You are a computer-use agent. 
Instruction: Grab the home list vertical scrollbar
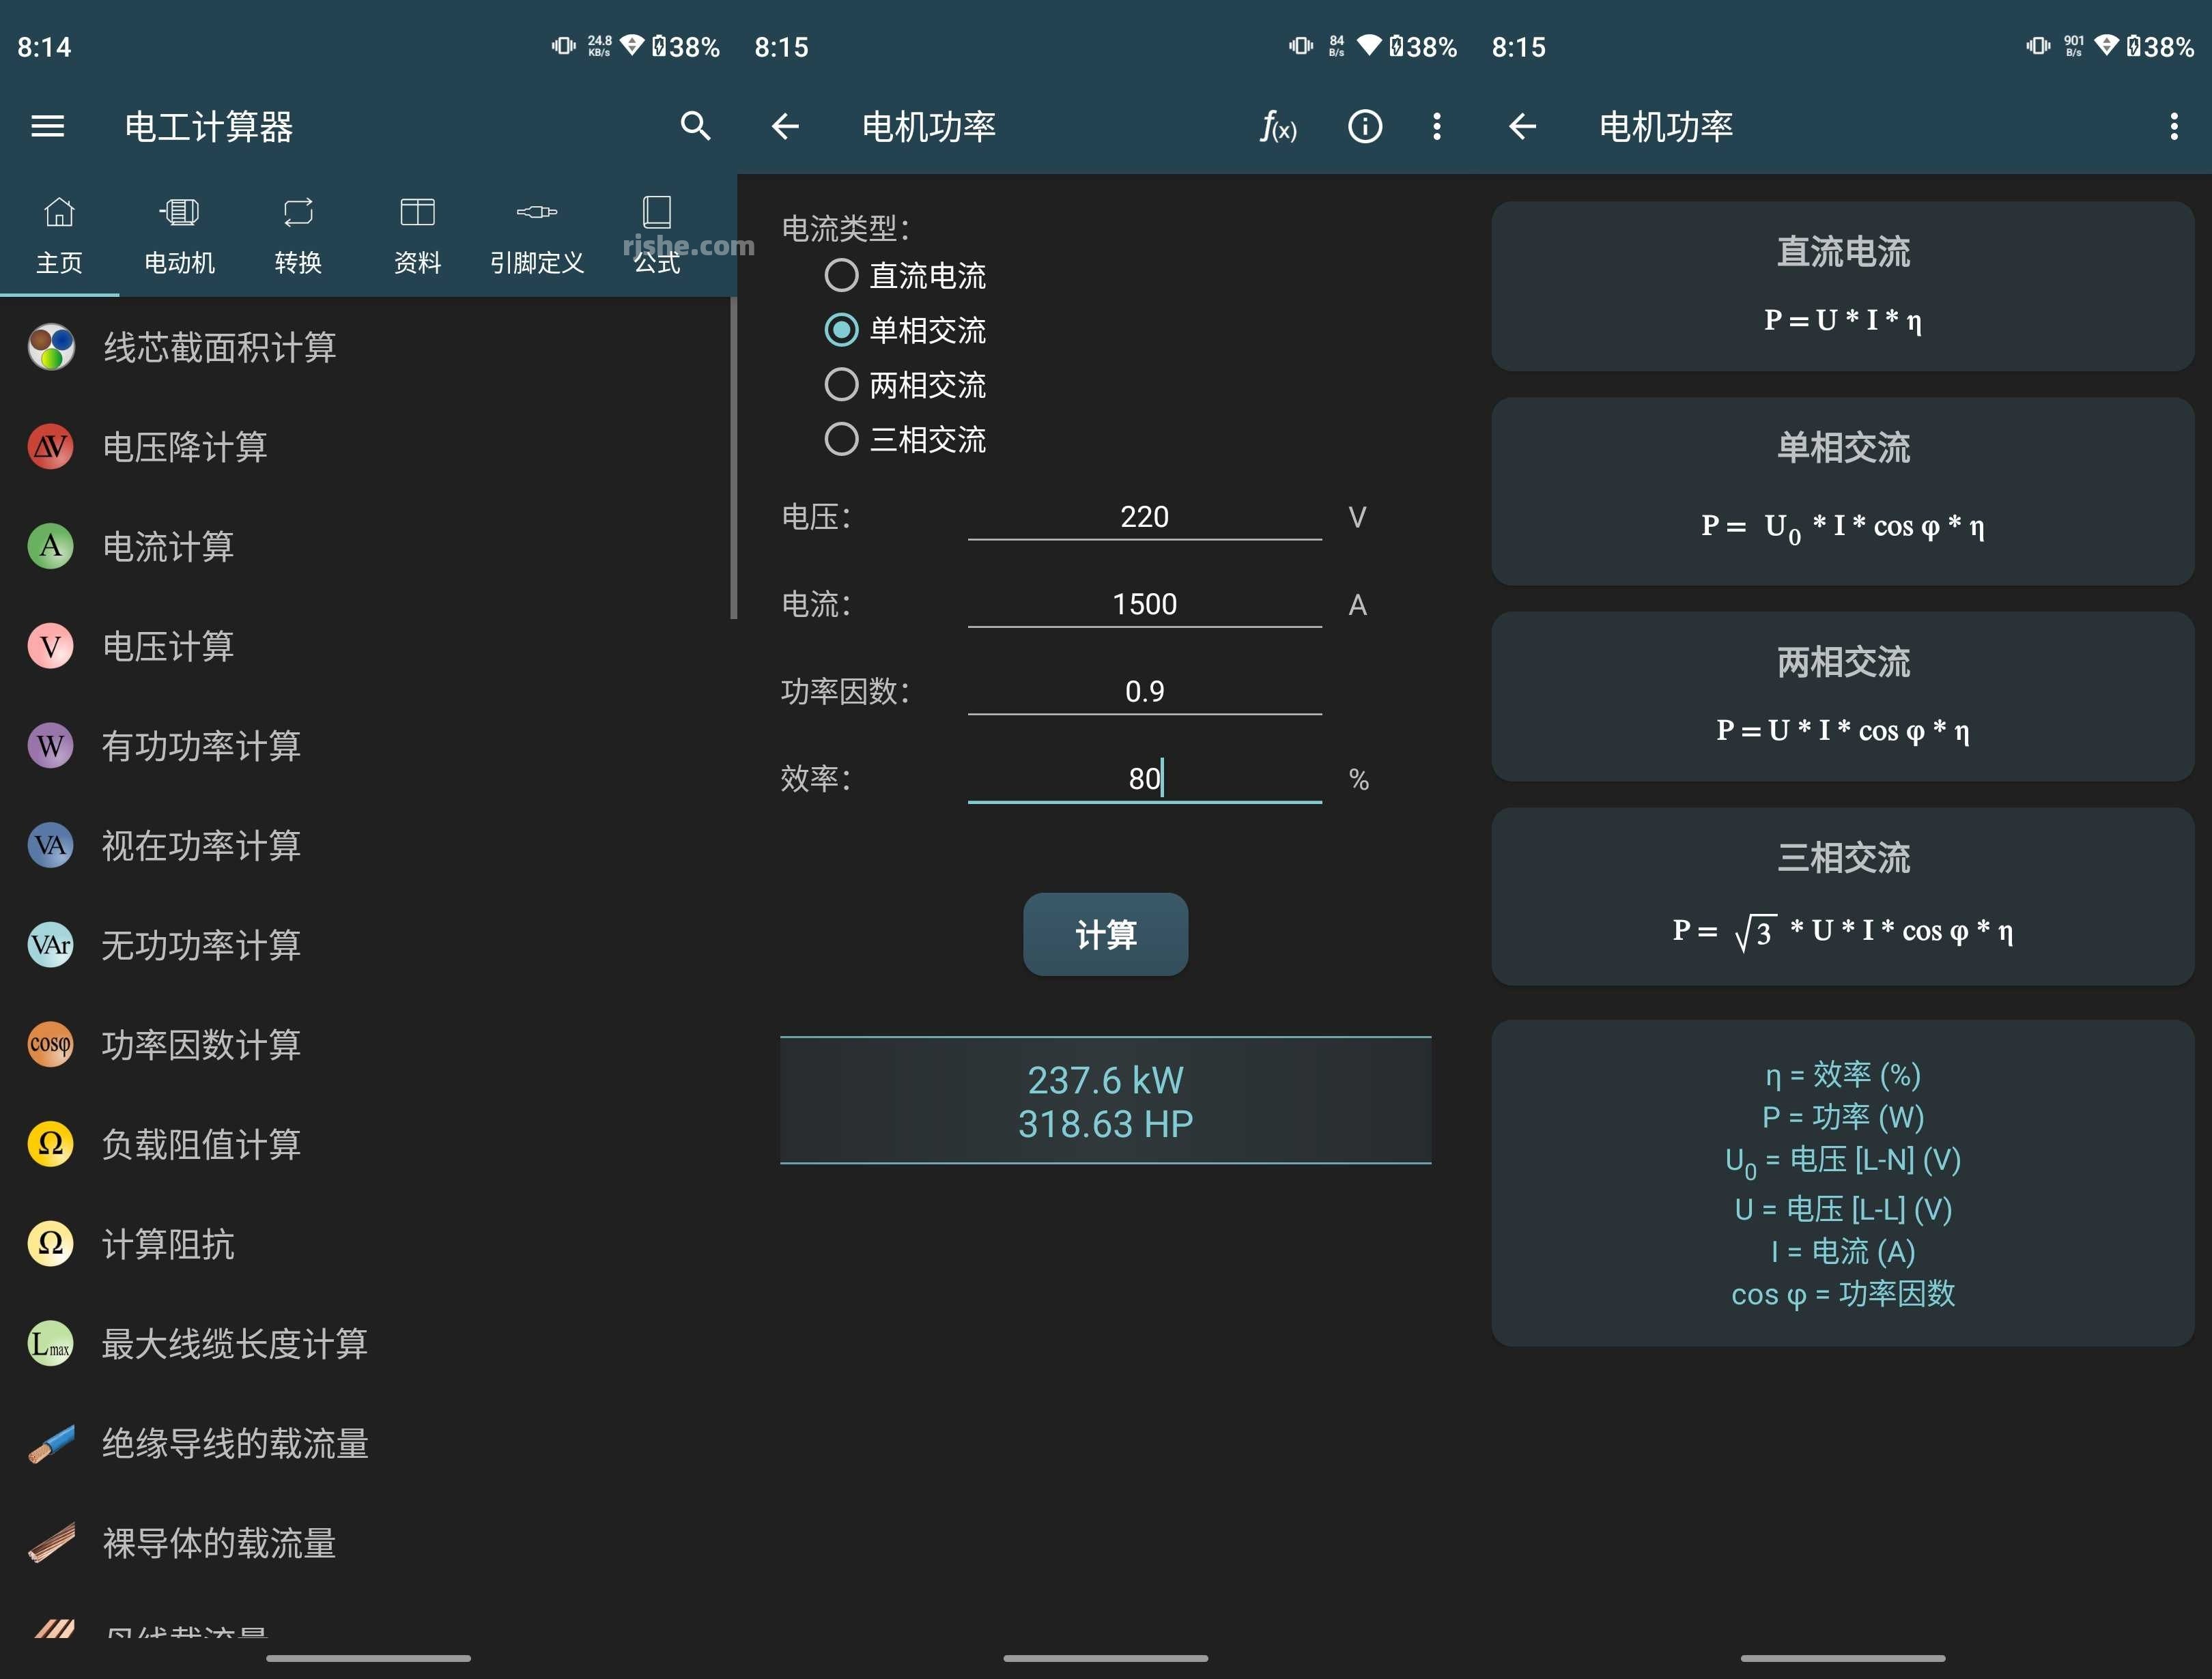tap(733, 458)
